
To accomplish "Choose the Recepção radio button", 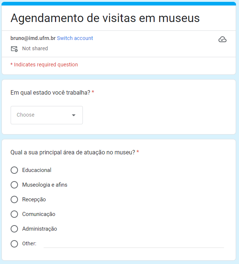I will (x=14, y=199).
